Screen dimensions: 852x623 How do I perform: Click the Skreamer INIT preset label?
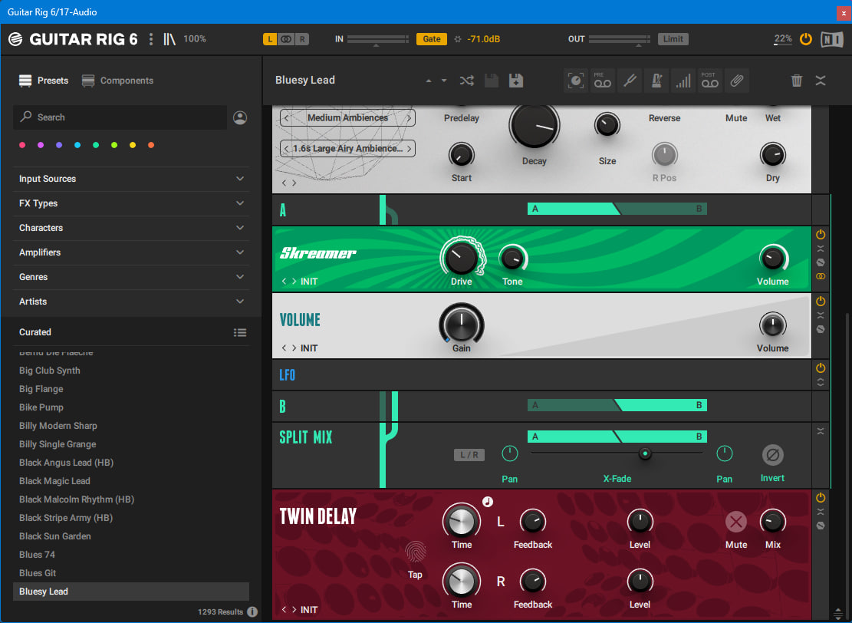point(309,282)
